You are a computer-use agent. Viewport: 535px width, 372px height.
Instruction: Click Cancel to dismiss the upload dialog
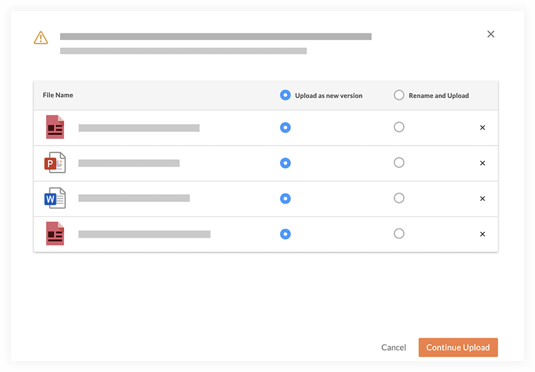394,347
